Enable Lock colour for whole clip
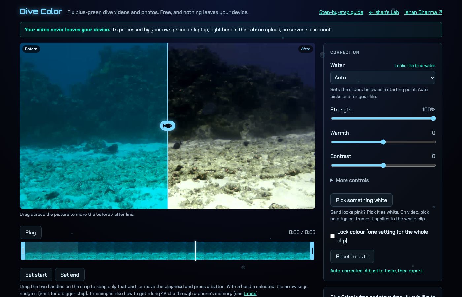The image size is (462, 297). point(332,236)
